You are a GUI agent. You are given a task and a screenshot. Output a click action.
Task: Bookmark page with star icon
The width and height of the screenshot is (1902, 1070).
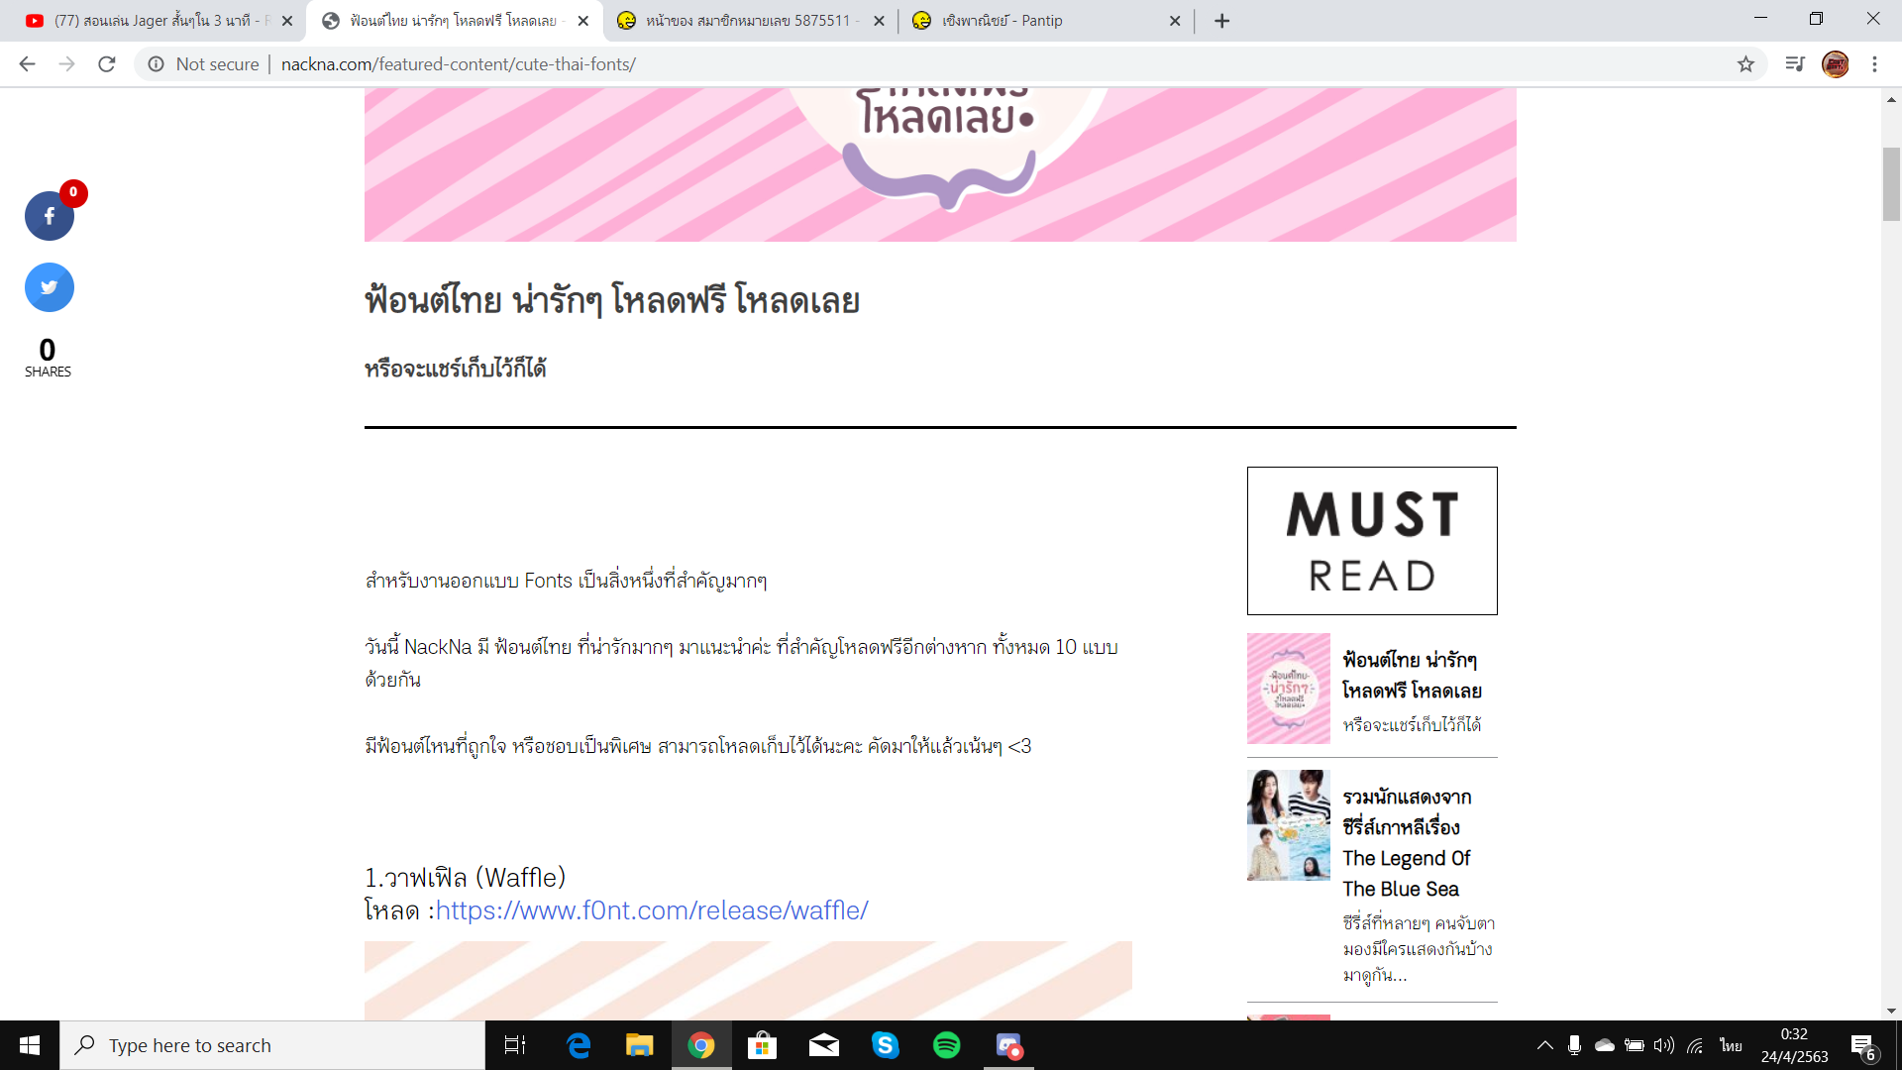1745,64
